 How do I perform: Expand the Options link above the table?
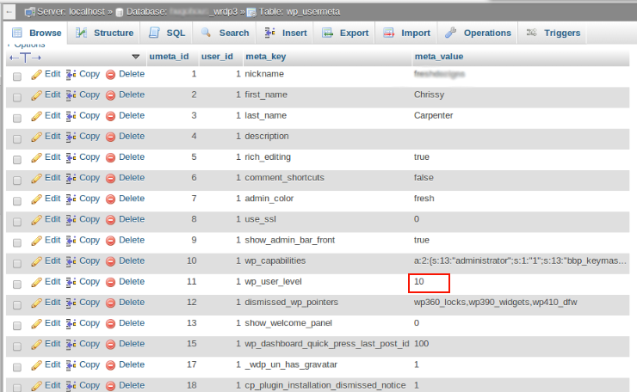(x=28, y=45)
